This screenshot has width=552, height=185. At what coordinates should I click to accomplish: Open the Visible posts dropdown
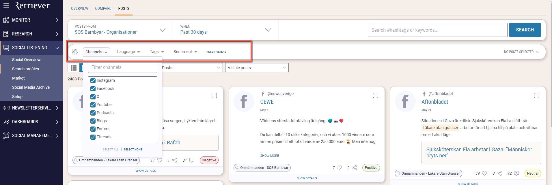tap(257, 68)
